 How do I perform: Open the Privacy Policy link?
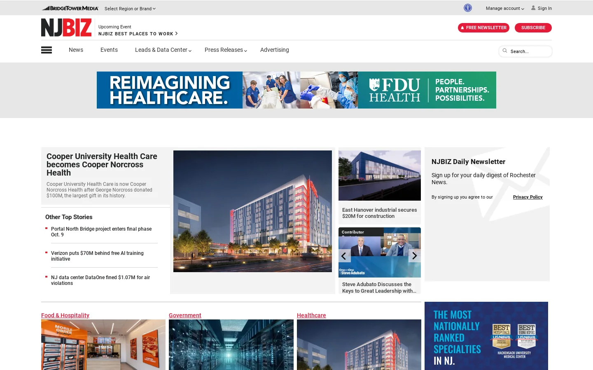528,197
